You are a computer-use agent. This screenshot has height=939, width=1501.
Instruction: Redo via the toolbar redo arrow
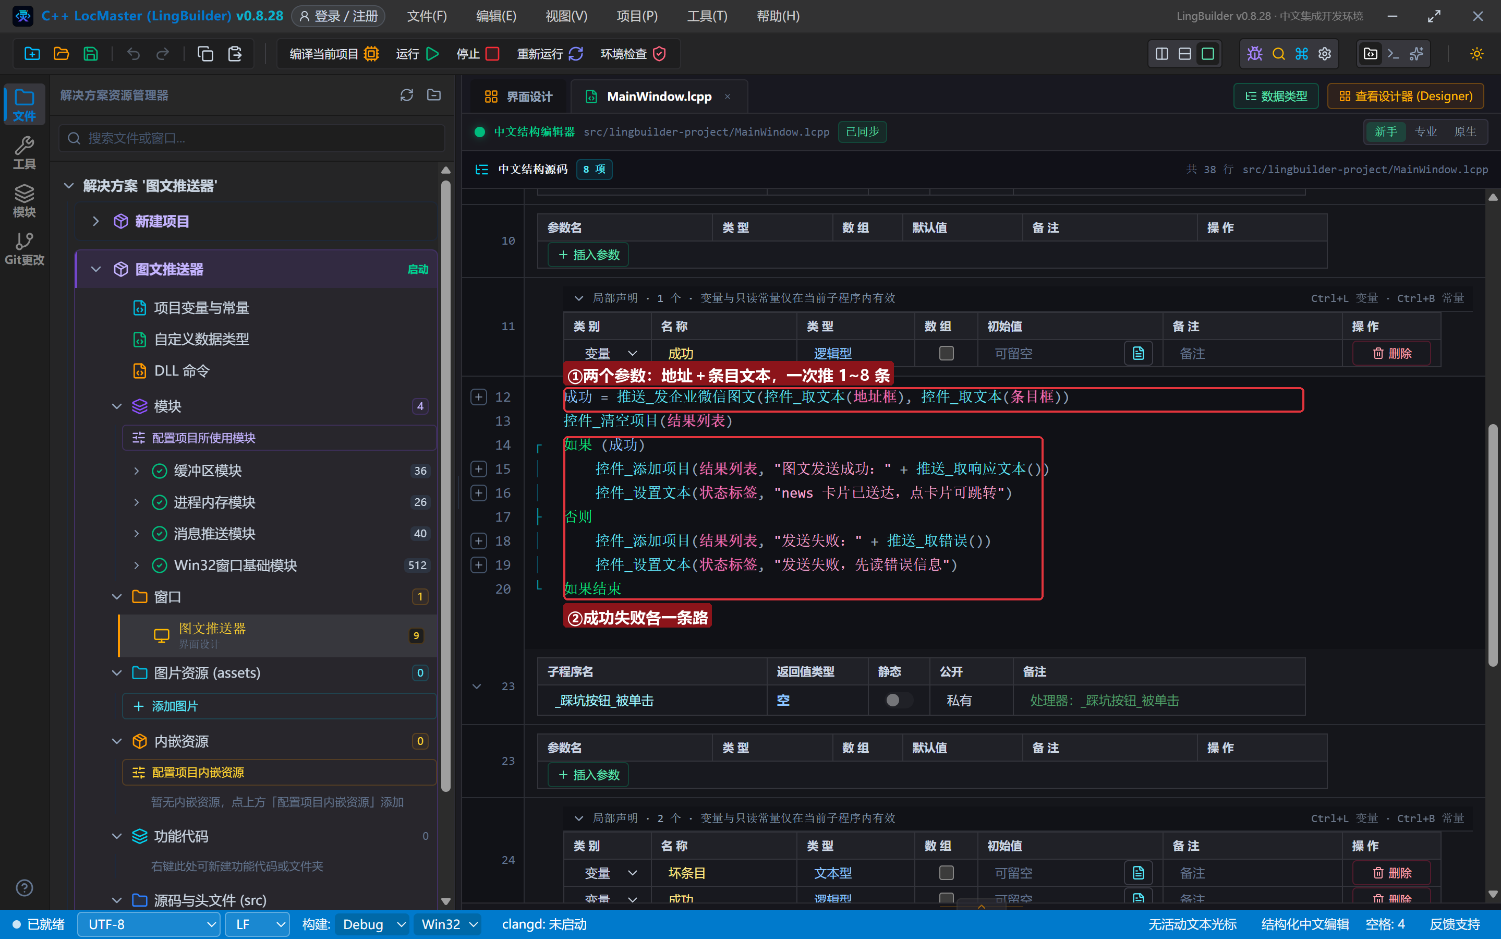tap(163, 54)
